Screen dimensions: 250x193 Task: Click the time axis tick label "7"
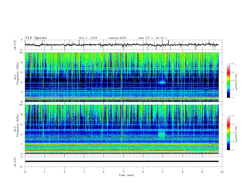click(163, 172)
